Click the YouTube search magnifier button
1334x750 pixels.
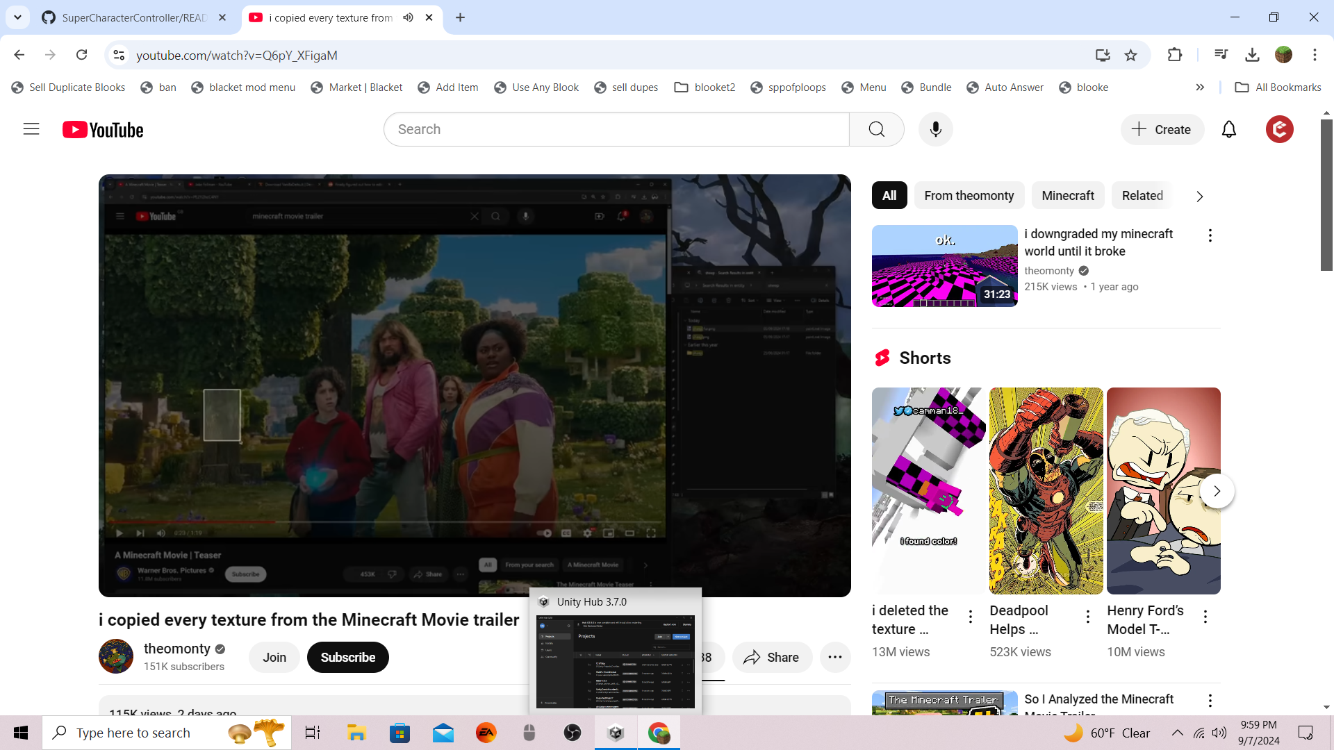pos(876,129)
